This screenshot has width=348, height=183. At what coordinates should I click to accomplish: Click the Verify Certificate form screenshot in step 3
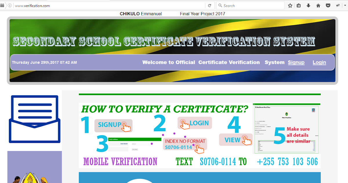click(x=134, y=145)
